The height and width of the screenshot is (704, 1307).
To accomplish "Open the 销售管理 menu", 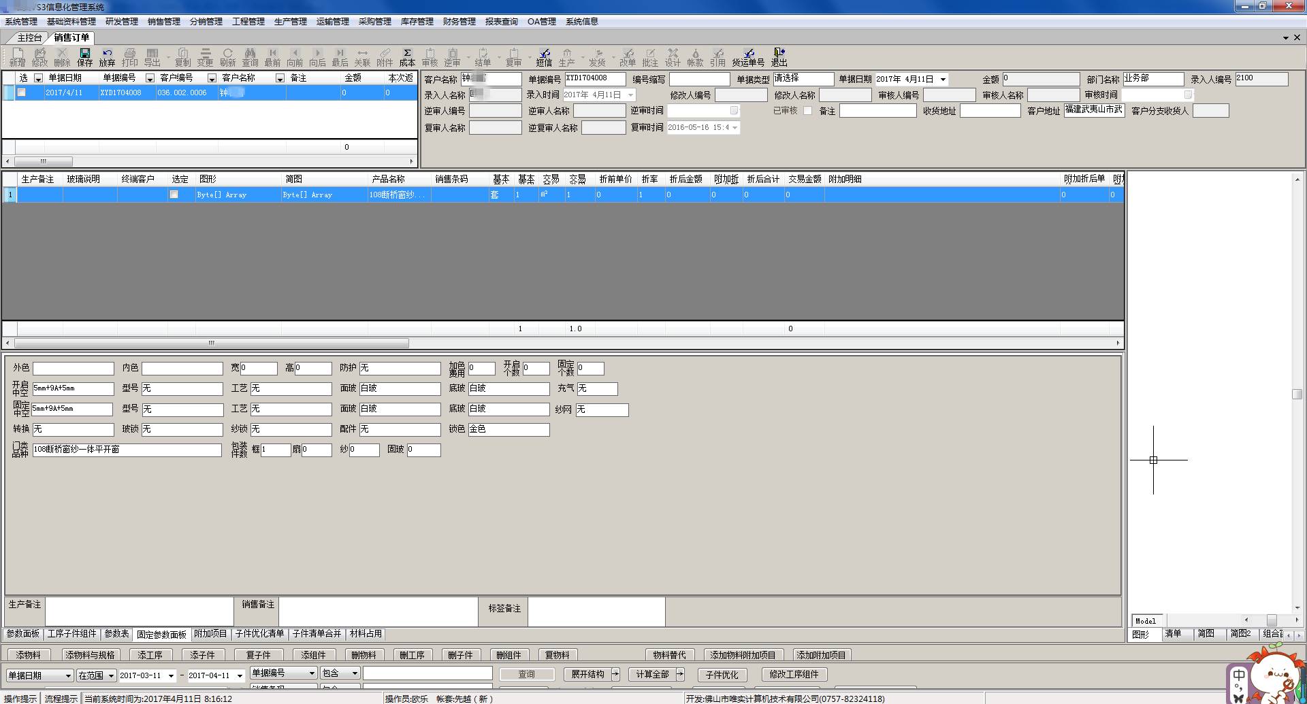I will [x=164, y=22].
